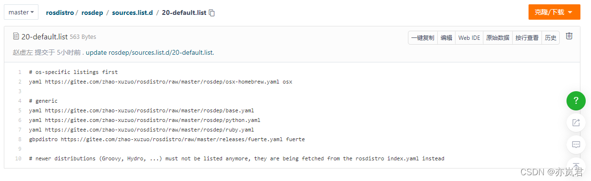
Task: Select 按行查看 blame view
Action: point(527,38)
